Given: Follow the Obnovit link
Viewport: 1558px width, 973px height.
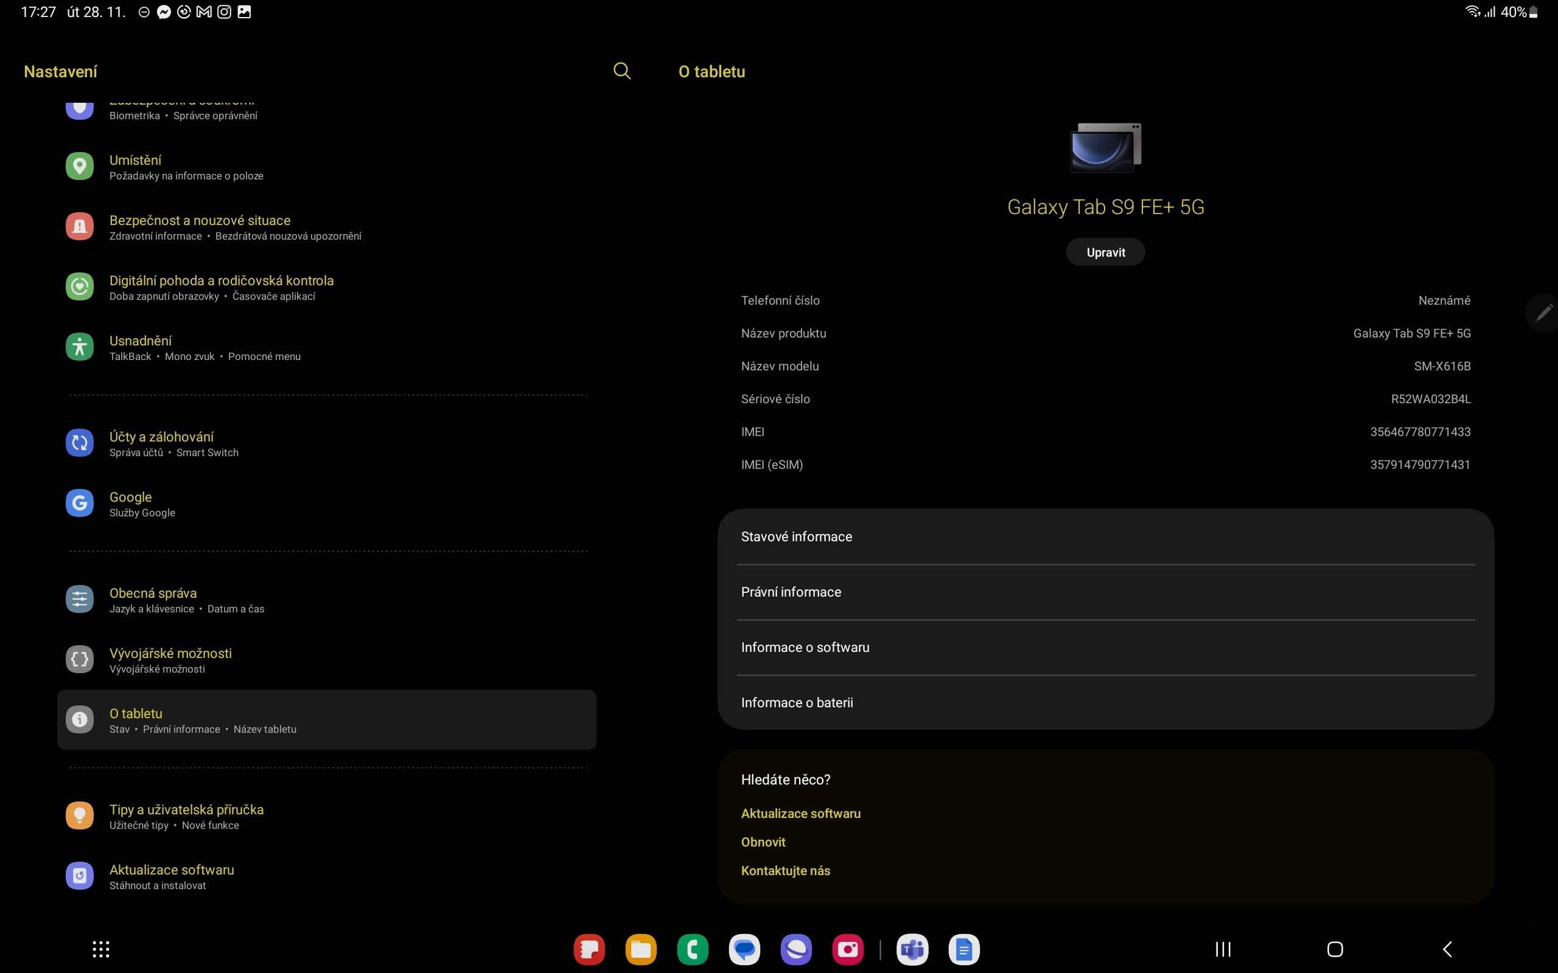Looking at the screenshot, I should (763, 842).
